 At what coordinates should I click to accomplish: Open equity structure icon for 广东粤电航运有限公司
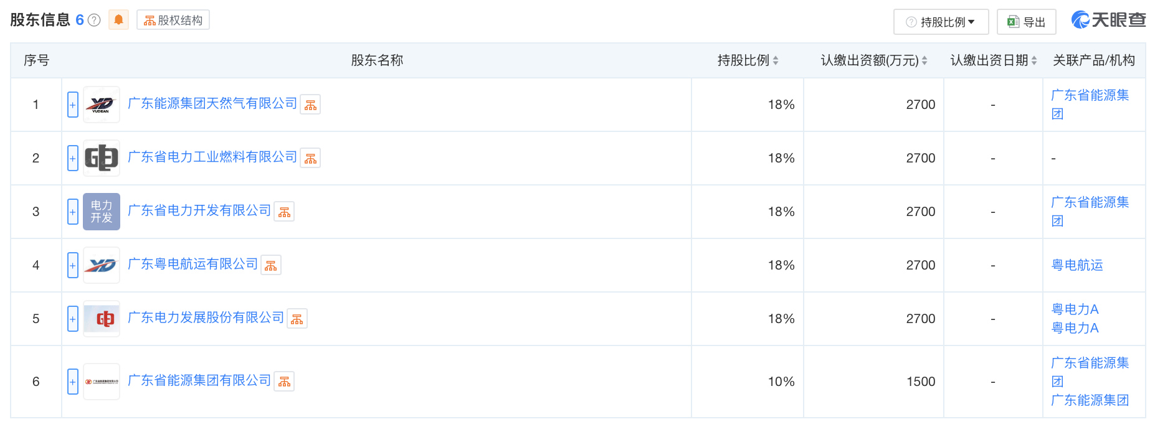coord(271,265)
